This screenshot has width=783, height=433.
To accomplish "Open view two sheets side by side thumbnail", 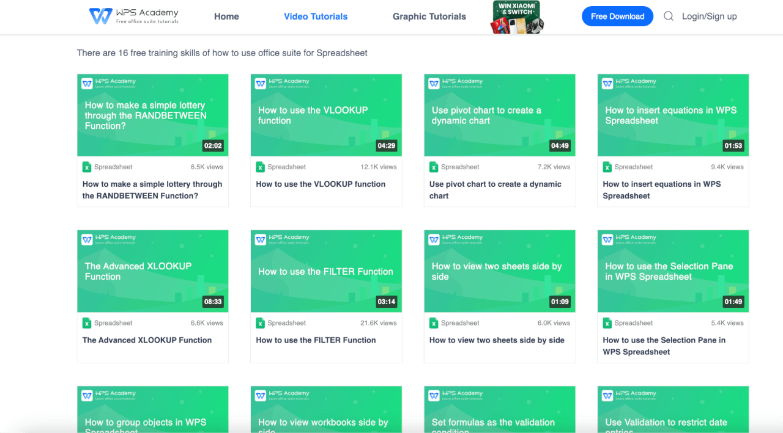I will 500,271.
